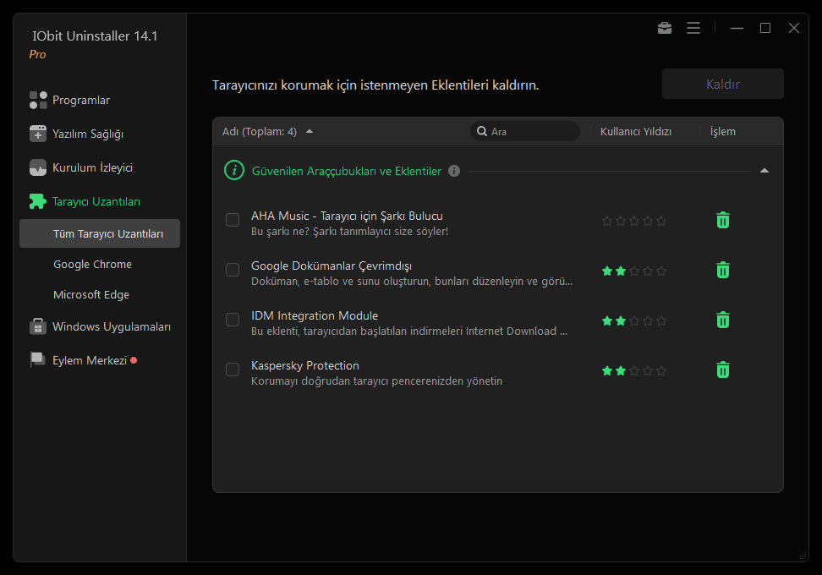822x575 pixels.
Task: Collapse the Güvenilen Araççubukları ve Eklentiler section
Action: 764,171
